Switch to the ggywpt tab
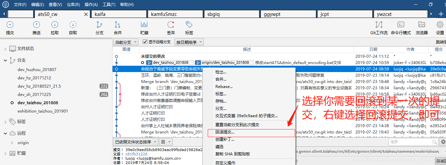Viewport: 446px width, 165px height. pyautogui.click(x=288, y=14)
